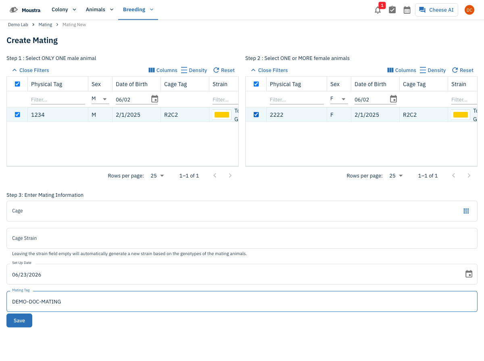Sort male table by Cage Tag header
The width and height of the screenshot is (484, 361).
coord(175,84)
